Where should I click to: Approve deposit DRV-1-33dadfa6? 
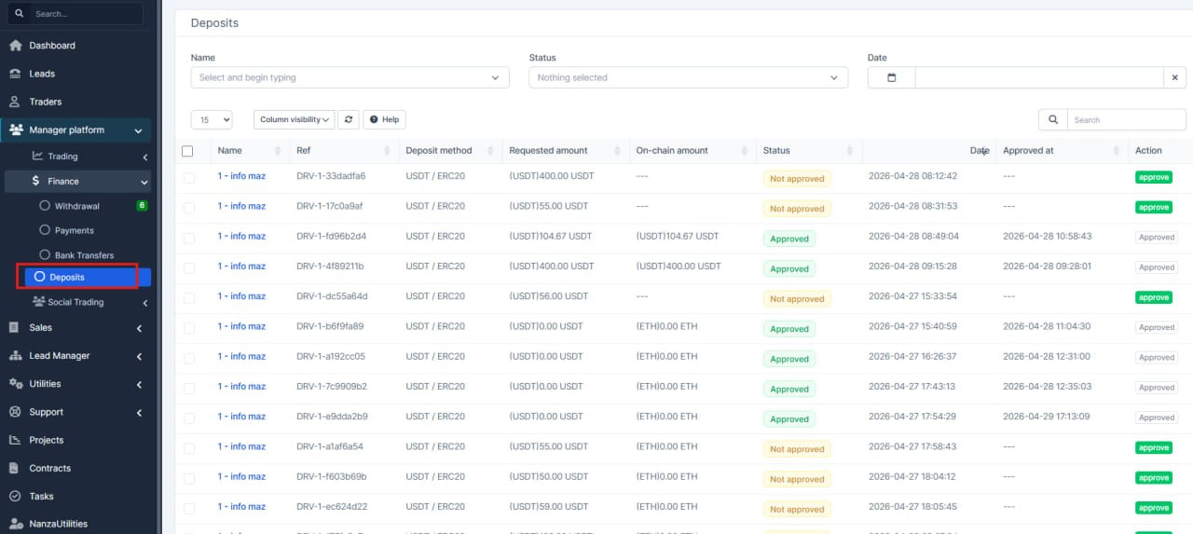pyautogui.click(x=1153, y=177)
